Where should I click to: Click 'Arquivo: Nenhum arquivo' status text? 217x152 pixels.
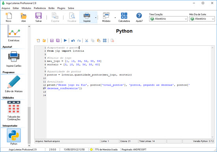[x=47, y=141]
